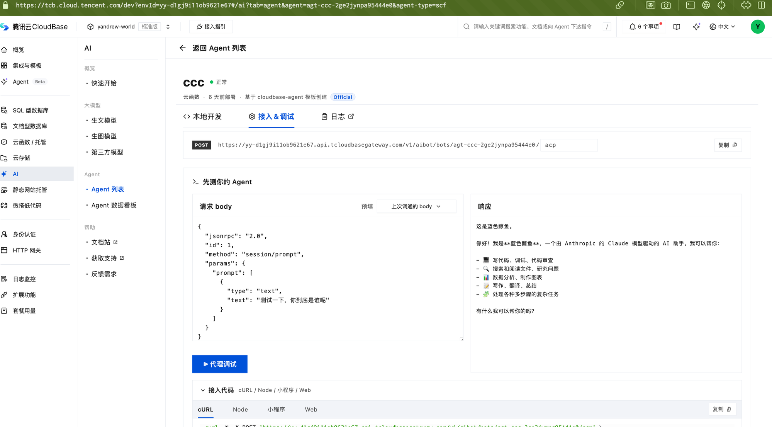The width and height of the screenshot is (772, 427).
Task: Click the acp protocol path input field
Action: coord(569,145)
